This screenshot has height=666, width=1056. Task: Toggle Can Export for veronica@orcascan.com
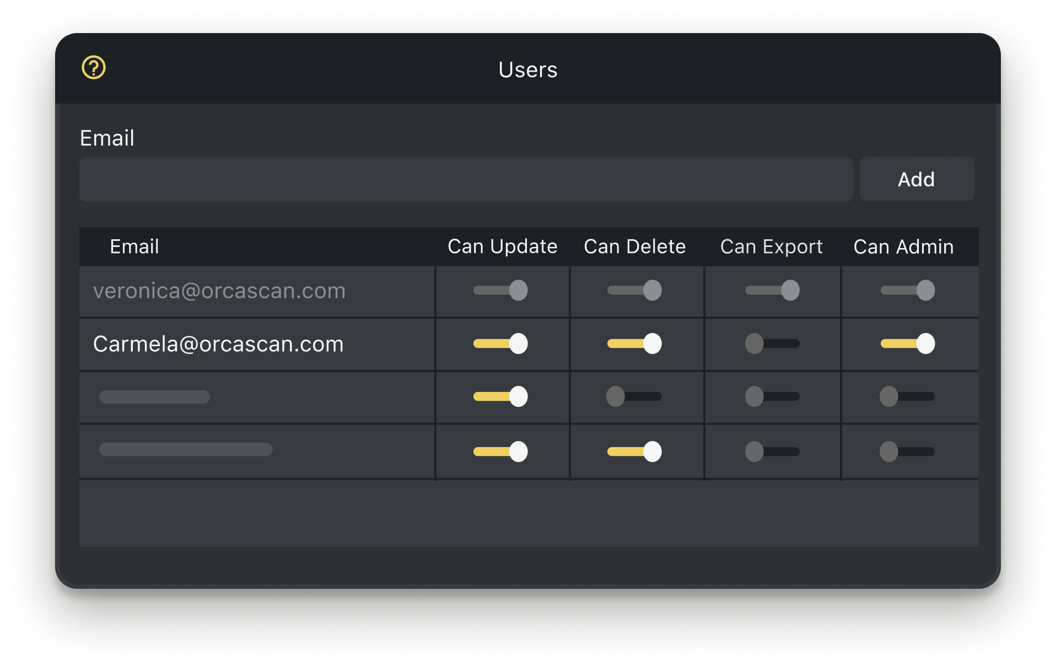coord(772,291)
